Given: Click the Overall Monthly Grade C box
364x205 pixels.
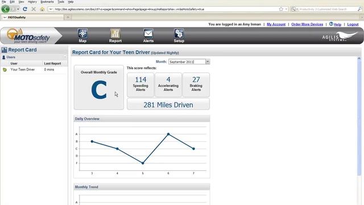Looking at the screenshot, I should click(x=99, y=87).
